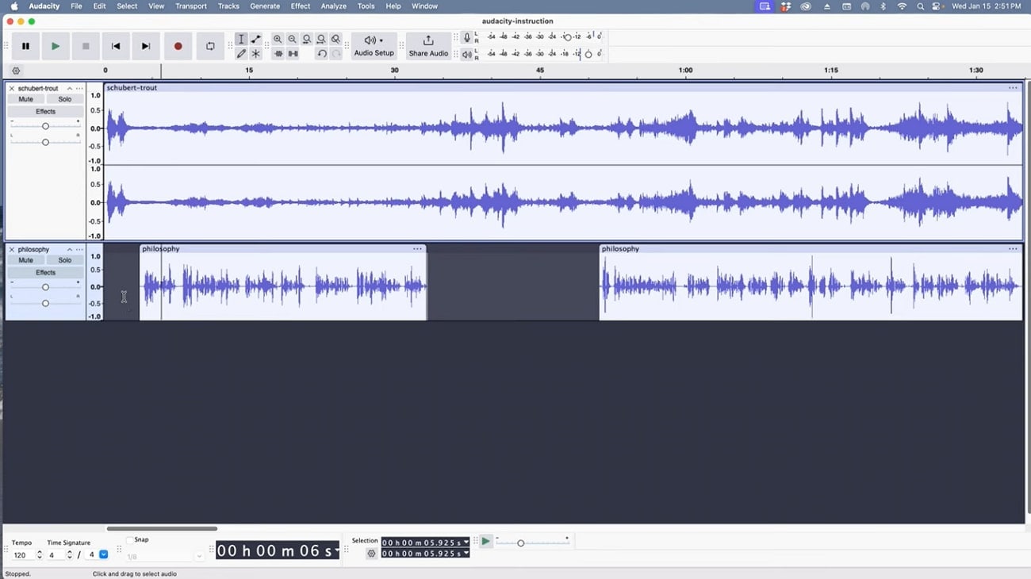Open Effects for the schubert-trout track
This screenshot has width=1031, height=579.
pyautogui.click(x=45, y=112)
